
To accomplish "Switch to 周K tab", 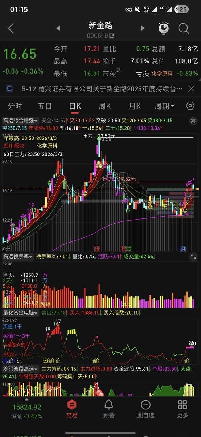I will click(x=105, y=106).
